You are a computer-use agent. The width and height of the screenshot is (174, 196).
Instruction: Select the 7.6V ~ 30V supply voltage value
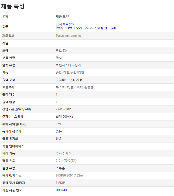[63, 109]
